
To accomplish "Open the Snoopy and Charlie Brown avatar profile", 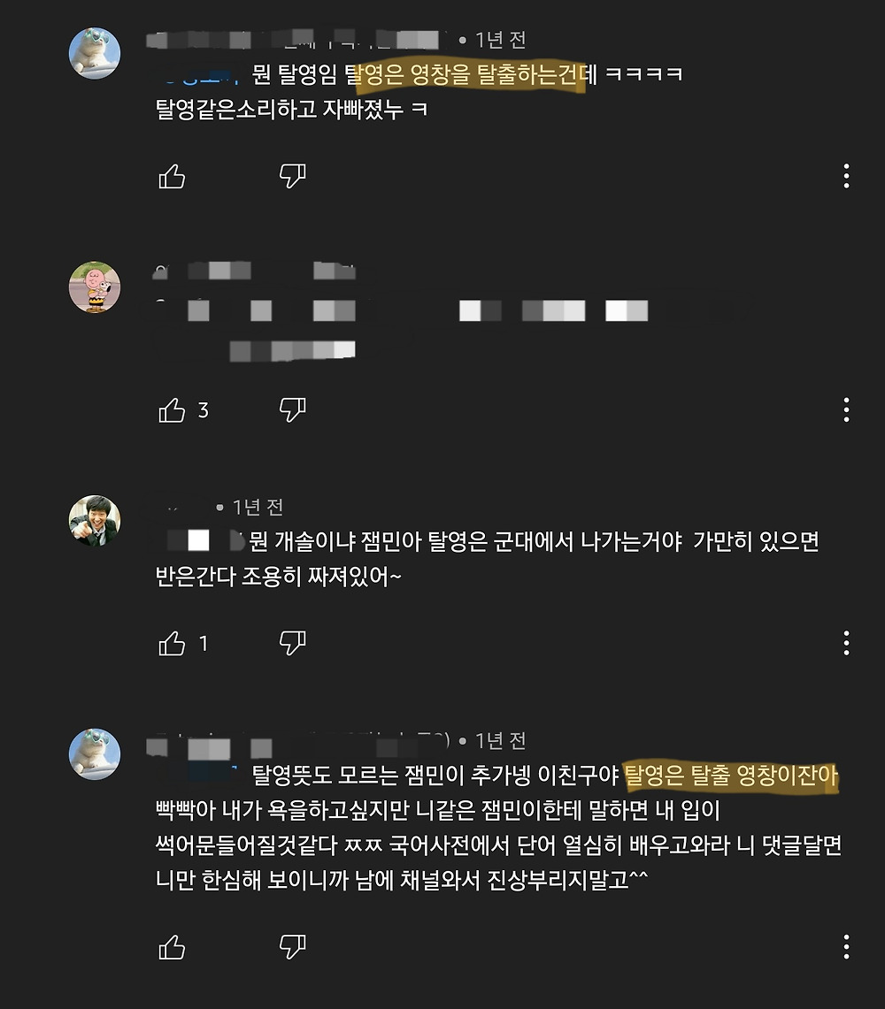I will point(95,287).
